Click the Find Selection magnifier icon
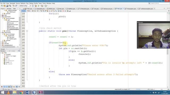This screenshot has height=95, width=170. click(41, 11)
